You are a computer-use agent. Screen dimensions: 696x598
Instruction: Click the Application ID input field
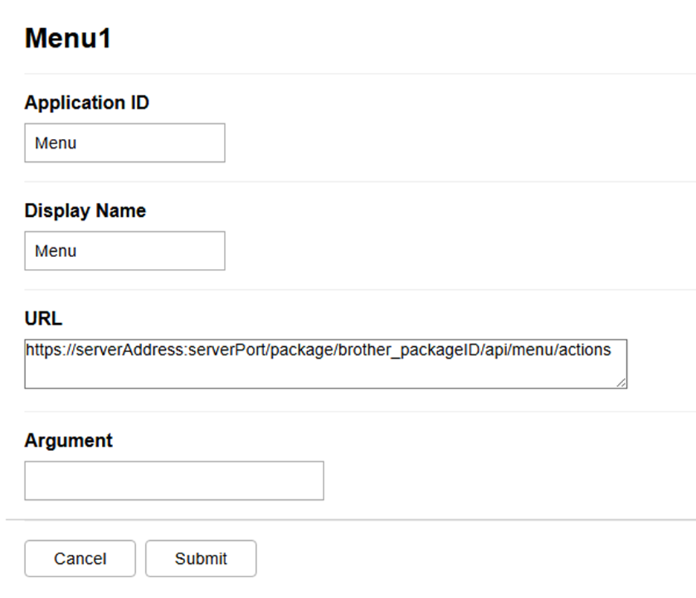[x=124, y=143]
